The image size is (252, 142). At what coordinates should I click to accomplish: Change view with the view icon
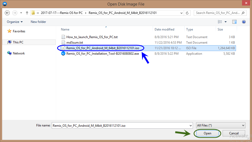[x=220, y=22]
